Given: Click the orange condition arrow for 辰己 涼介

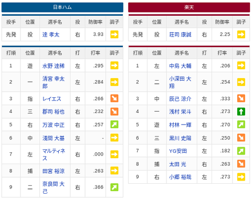Looking at the screenshot, I should point(241,98).
